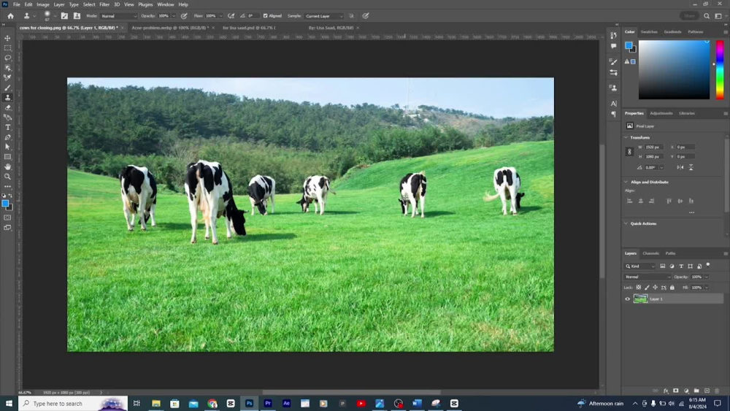Select the Zoom tool
The image size is (730, 411).
pos(7,177)
